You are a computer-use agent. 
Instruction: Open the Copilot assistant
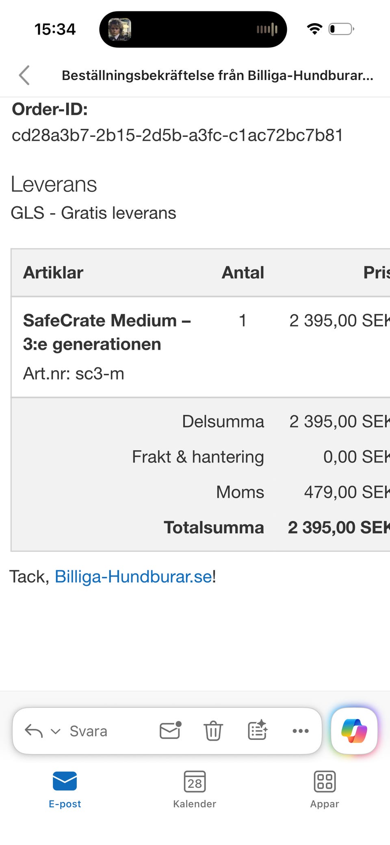click(x=353, y=731)
